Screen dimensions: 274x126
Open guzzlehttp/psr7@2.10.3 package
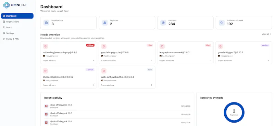tap(231, 52)
